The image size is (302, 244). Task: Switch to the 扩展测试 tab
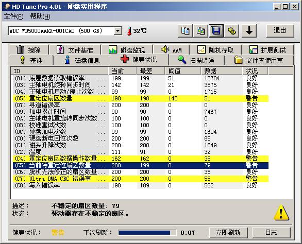click(267, 50)
